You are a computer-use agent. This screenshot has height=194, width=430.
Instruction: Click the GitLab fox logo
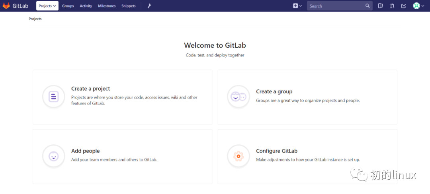pos(6,6)
